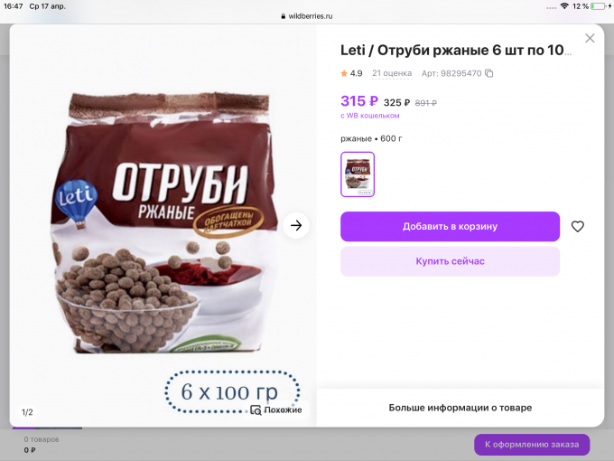Screen dimensions: 614x461
Task: Copy the article number 98295470
Action: tap(489, 73)
